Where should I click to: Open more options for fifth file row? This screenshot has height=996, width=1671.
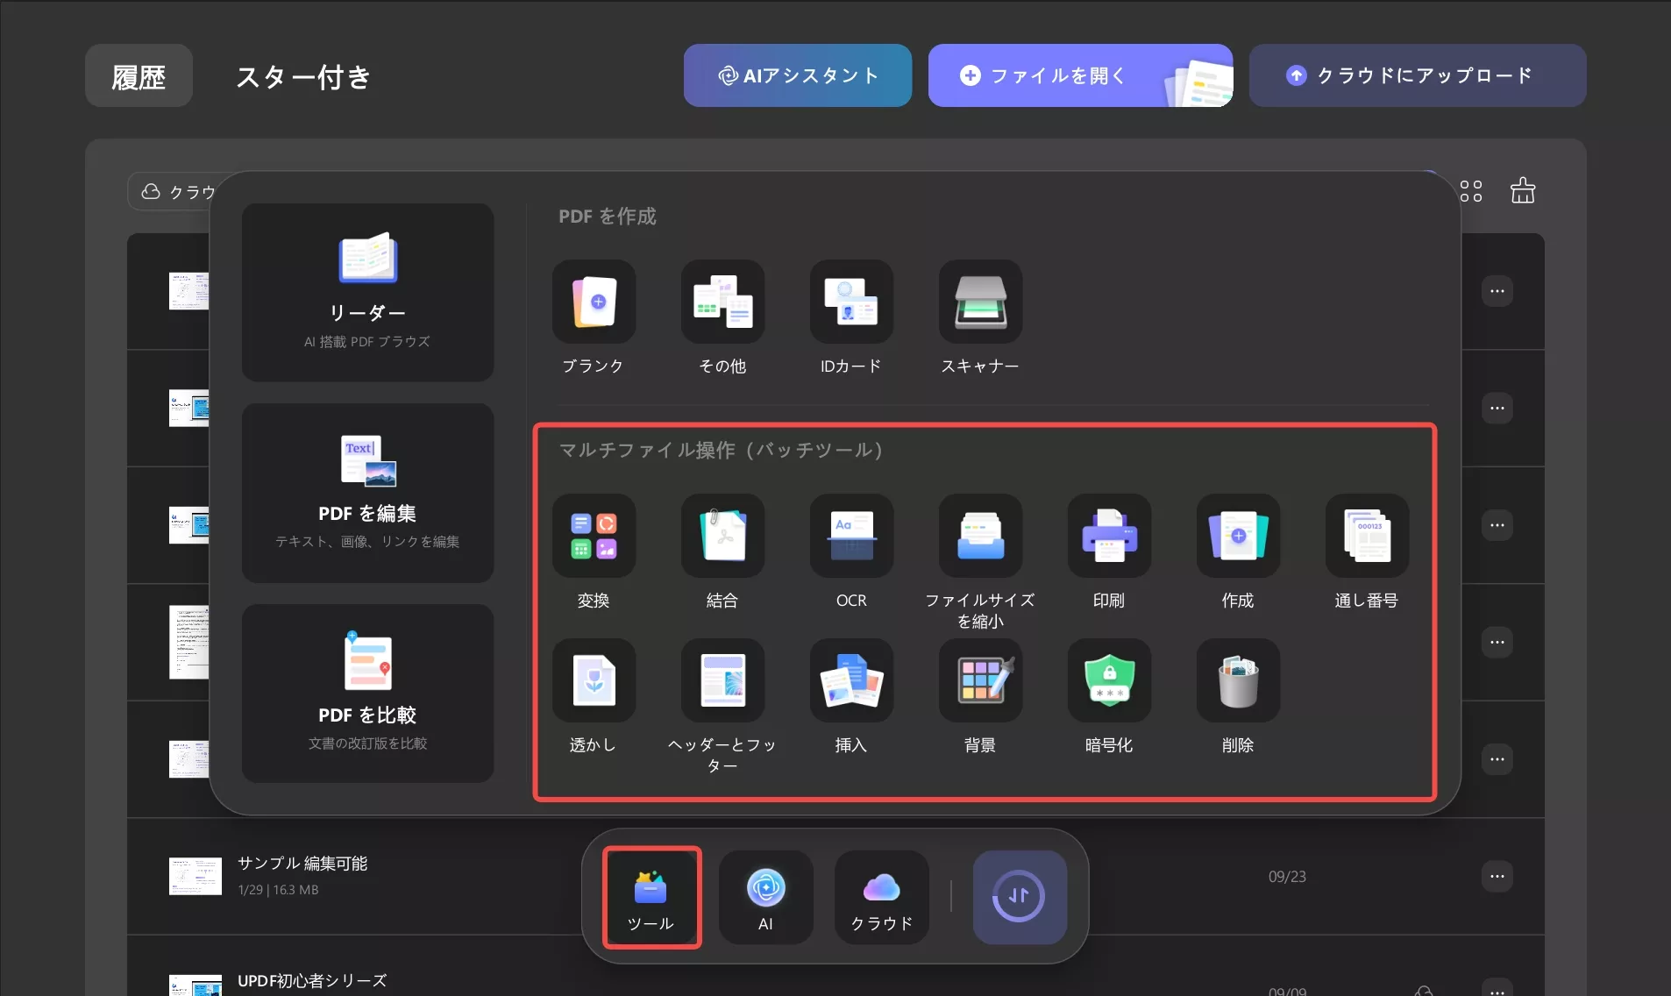point(1497,759)
